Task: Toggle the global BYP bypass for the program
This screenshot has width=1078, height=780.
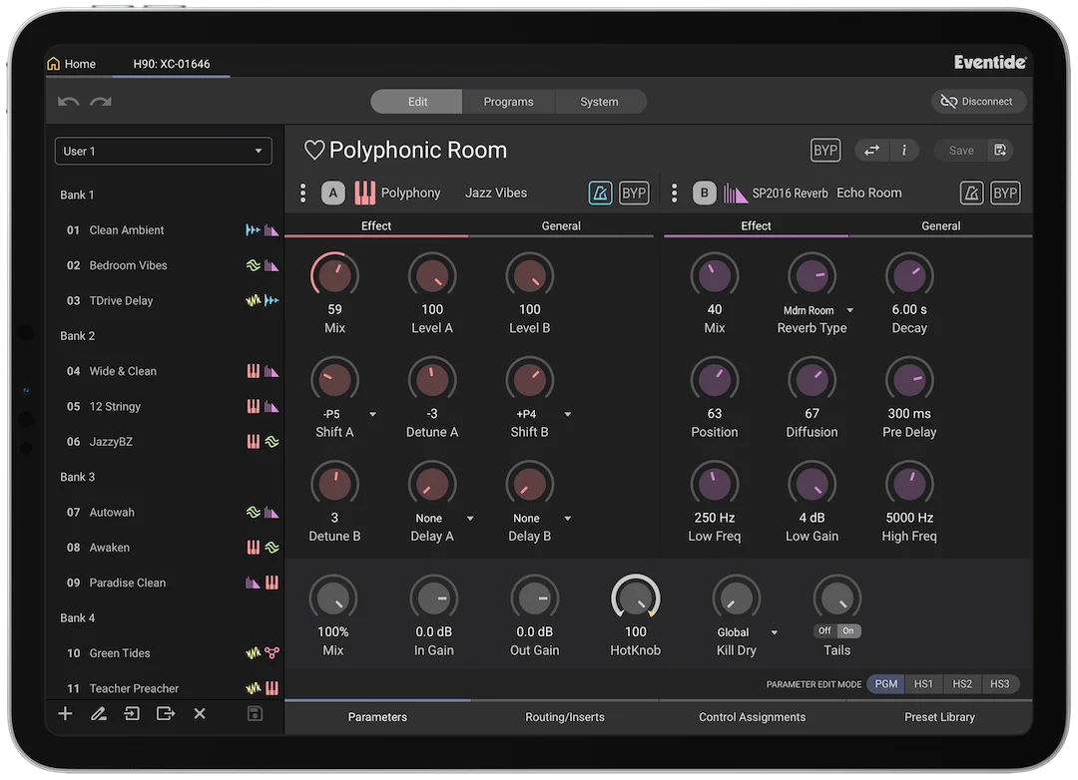Action: [825, 151]
